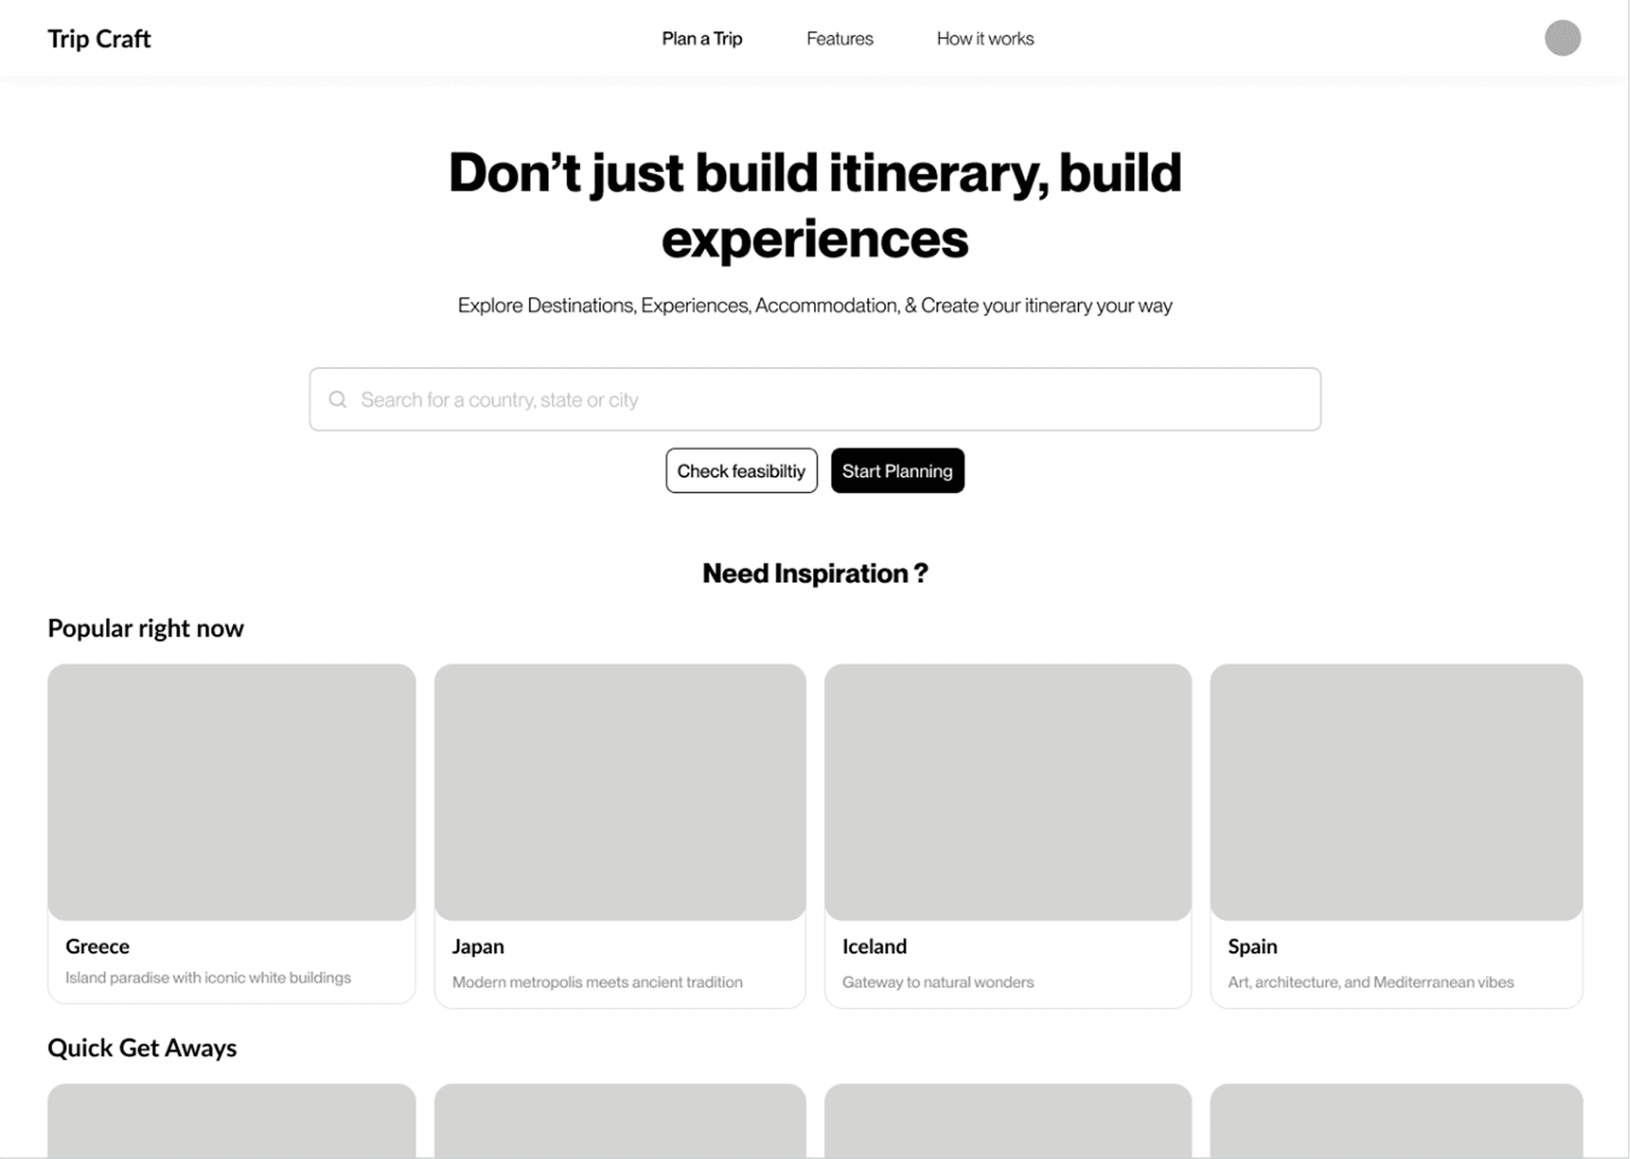Click the Trip Craft logo
The width and height of the screenshot is (1630, 1159).
99,39
